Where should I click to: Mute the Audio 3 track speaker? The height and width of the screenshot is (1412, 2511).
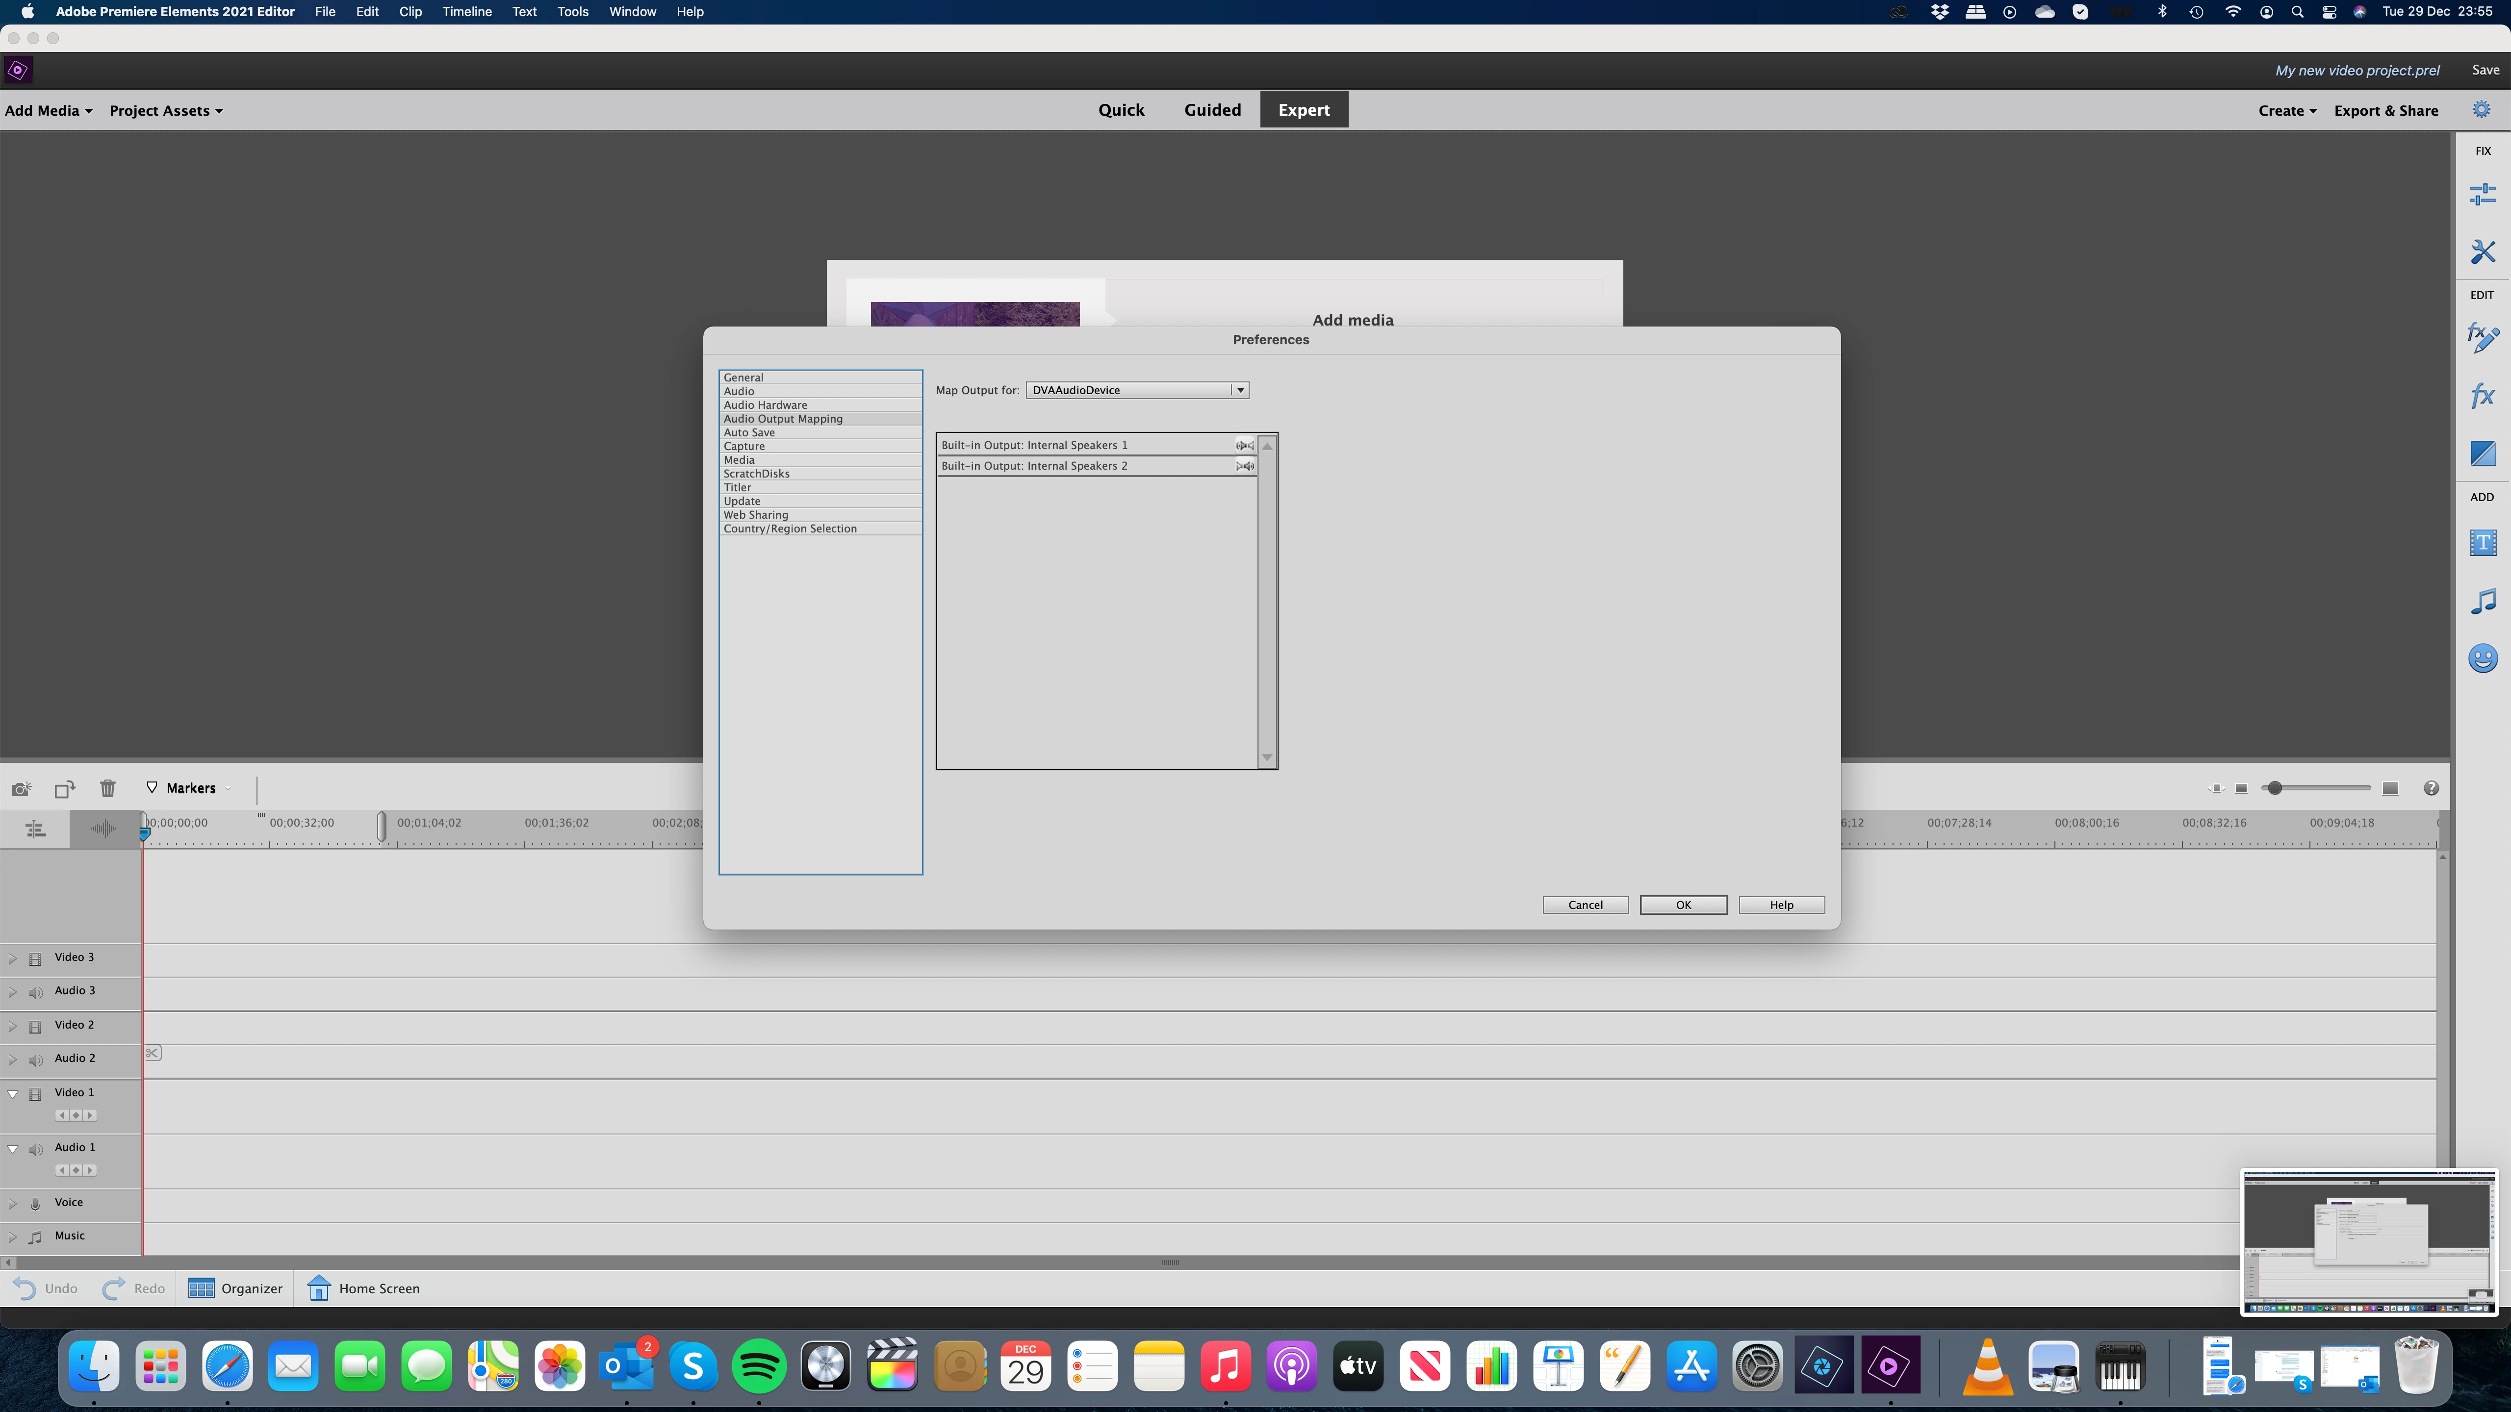click(35, 992)
